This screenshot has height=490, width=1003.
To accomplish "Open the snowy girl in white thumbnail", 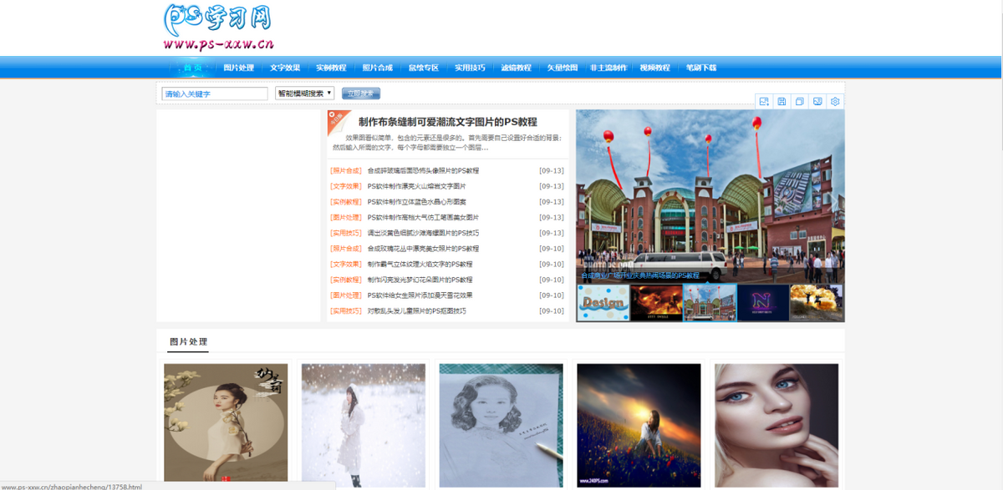I will tap(364, 425).
